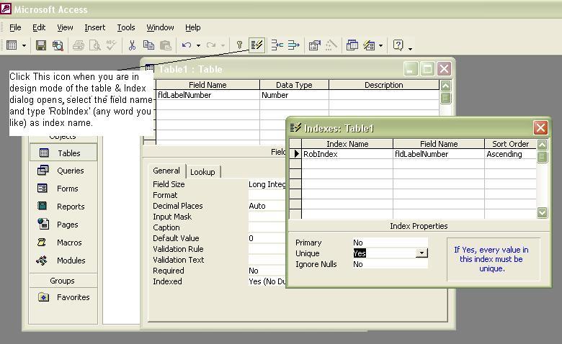This screenshot has height=344, width=562.
Task: Click the Insert Rows icon
Action: click(277, 45)
